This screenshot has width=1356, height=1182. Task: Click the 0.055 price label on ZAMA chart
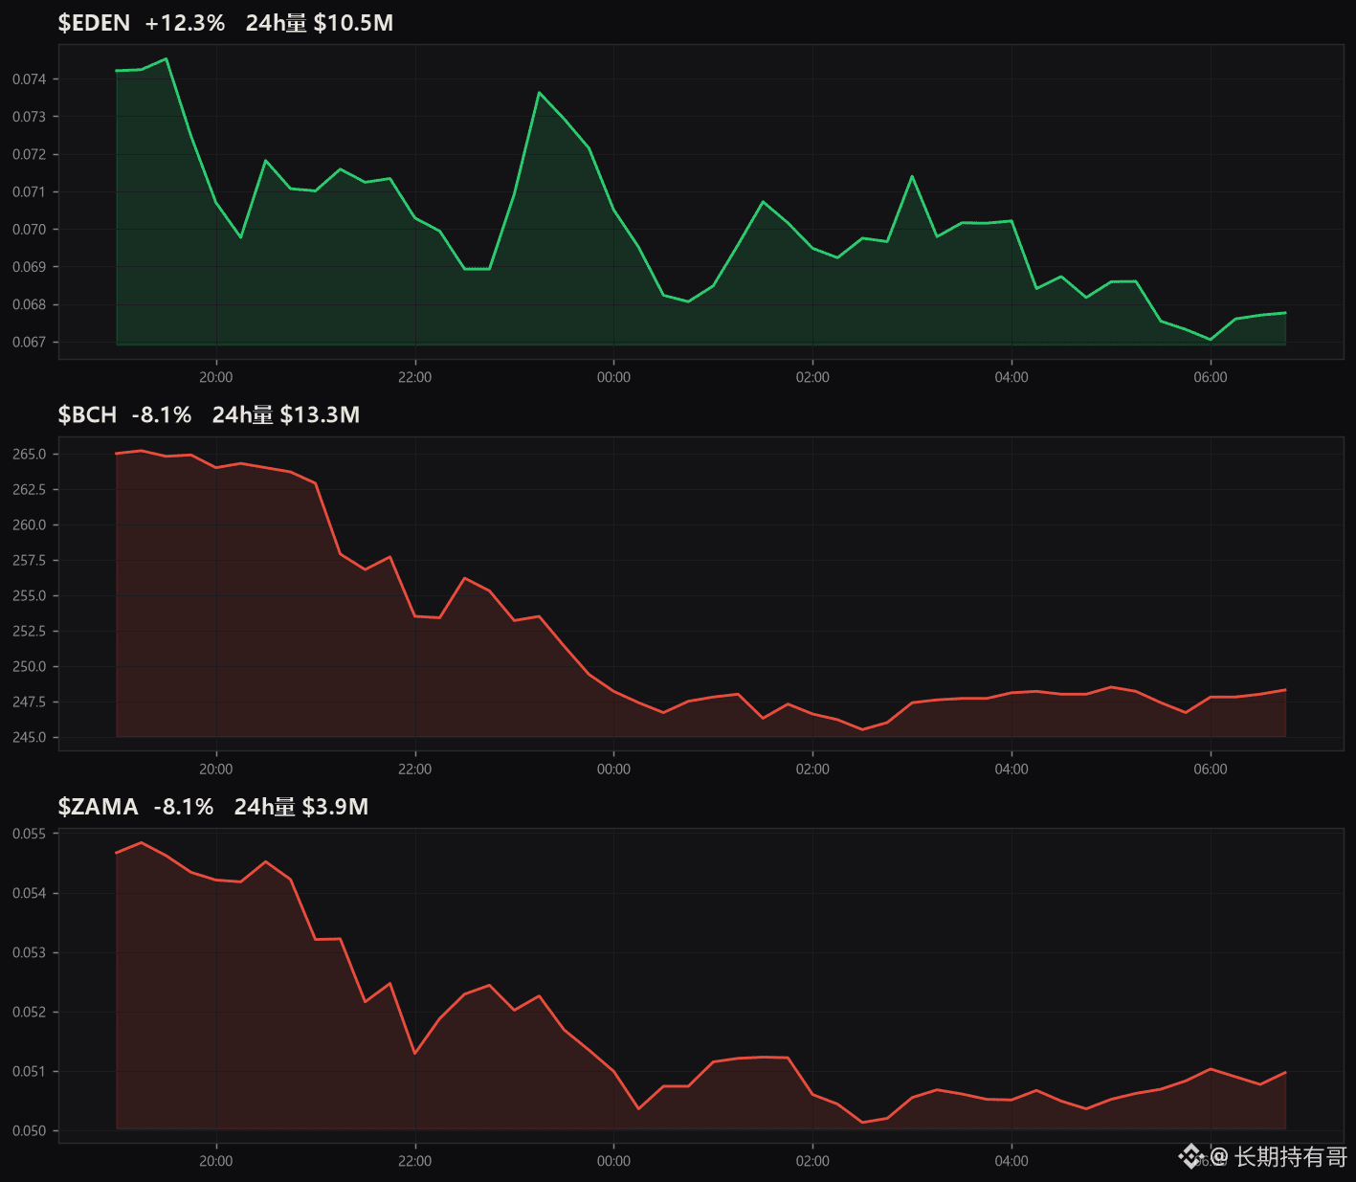click(29, 835)
